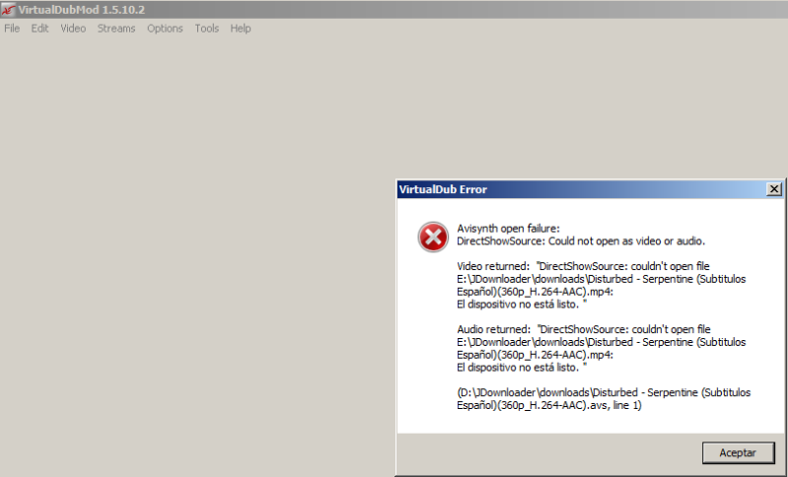788x477 pixels.
Task: Click the 'DirectShowSource: Could not open as video' line
Action: [x=581, y=241]
